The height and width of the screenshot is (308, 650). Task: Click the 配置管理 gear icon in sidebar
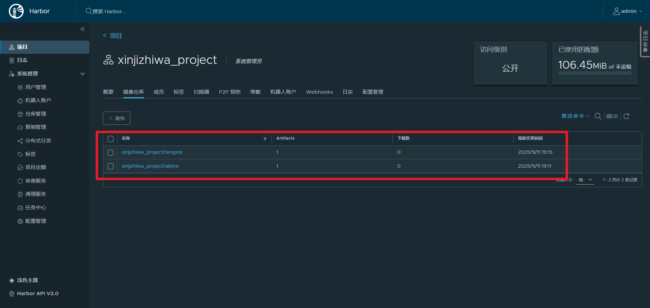[20, 221]
